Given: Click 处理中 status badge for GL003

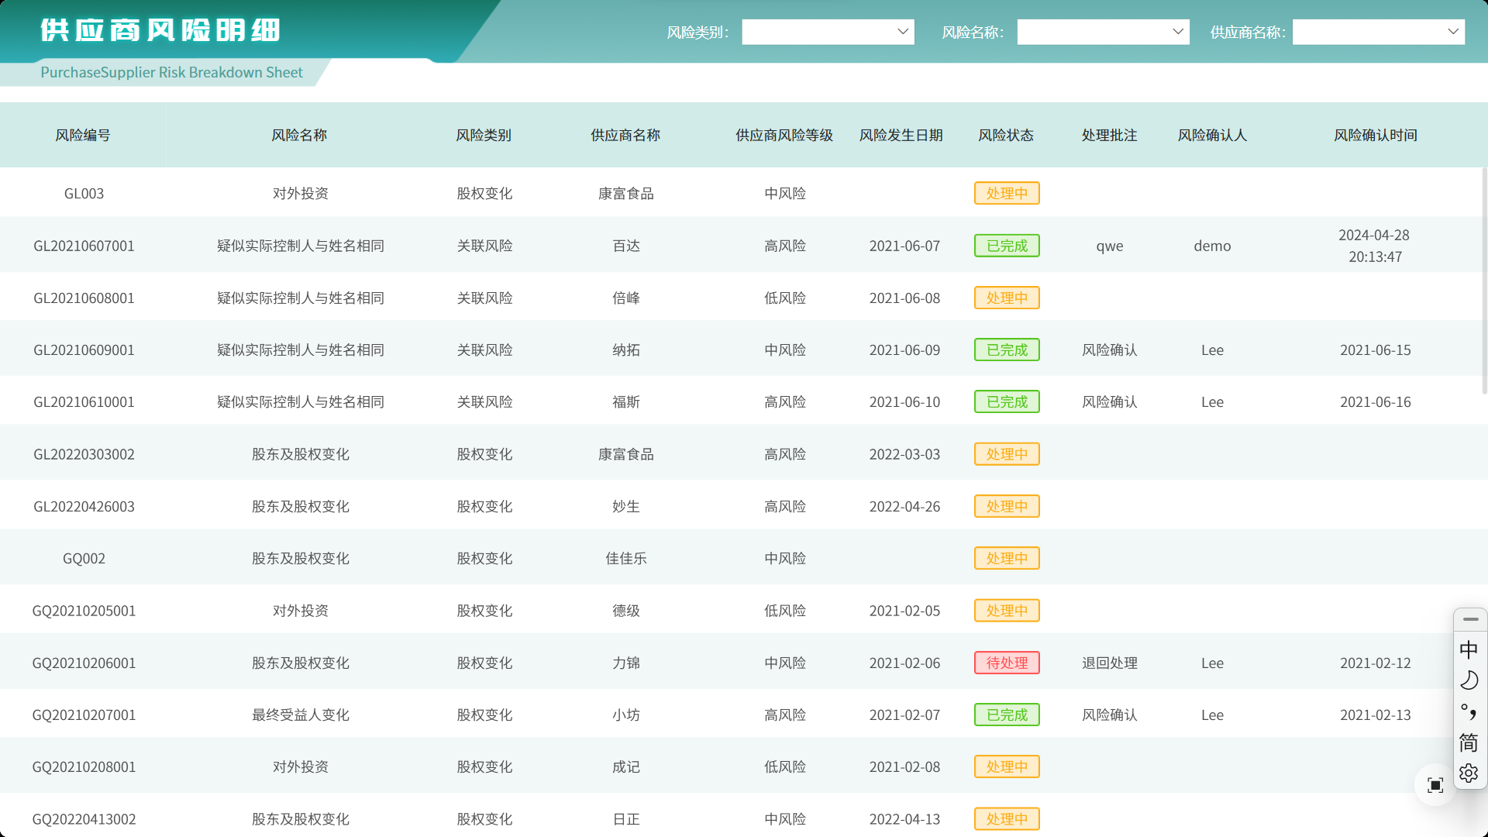Looking at the screenshot, I should (1006, 194).
